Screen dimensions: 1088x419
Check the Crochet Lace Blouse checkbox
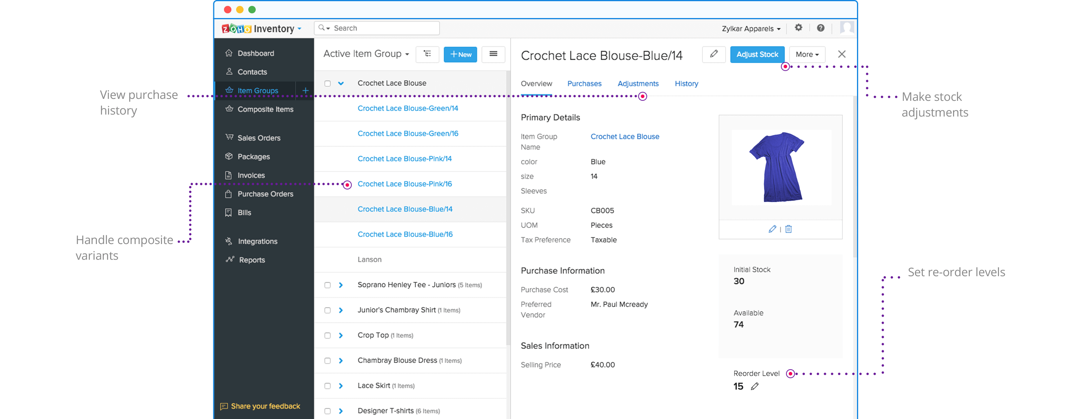pos(327,84)
